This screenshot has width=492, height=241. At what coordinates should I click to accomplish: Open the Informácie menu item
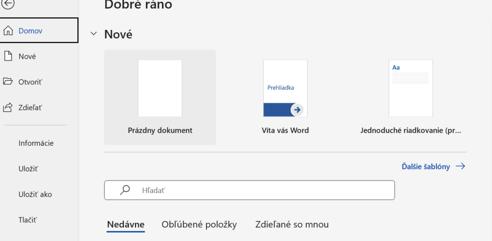pos(36,143)
